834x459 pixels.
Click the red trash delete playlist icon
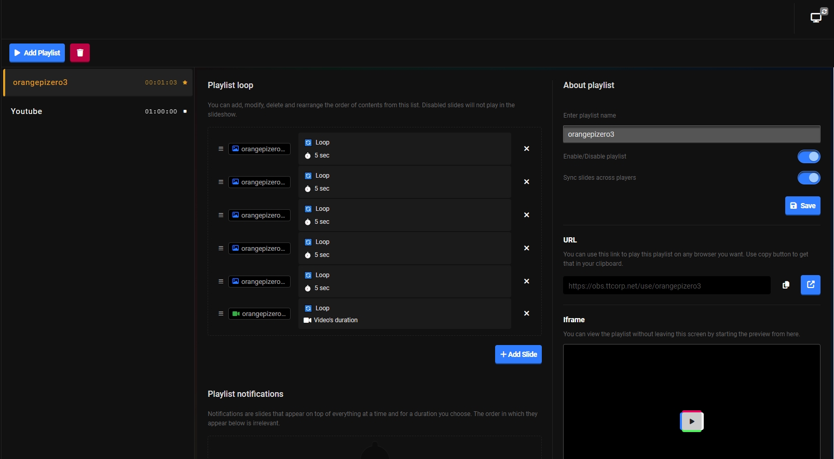click(x=80, y=53)
